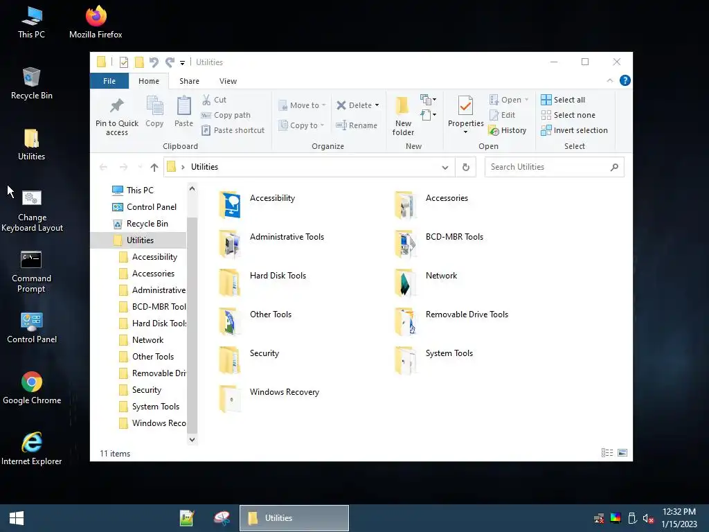The height and width of the screenshot is (532, 709).
Task: Select Change Keyboard Layout desktop icon
Action: [x=32, y=211]
